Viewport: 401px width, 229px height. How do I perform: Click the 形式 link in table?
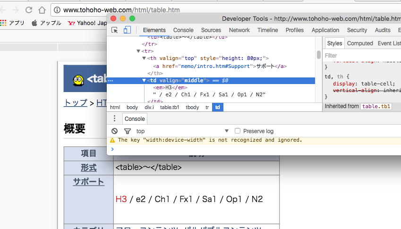[x=88, y=168]
